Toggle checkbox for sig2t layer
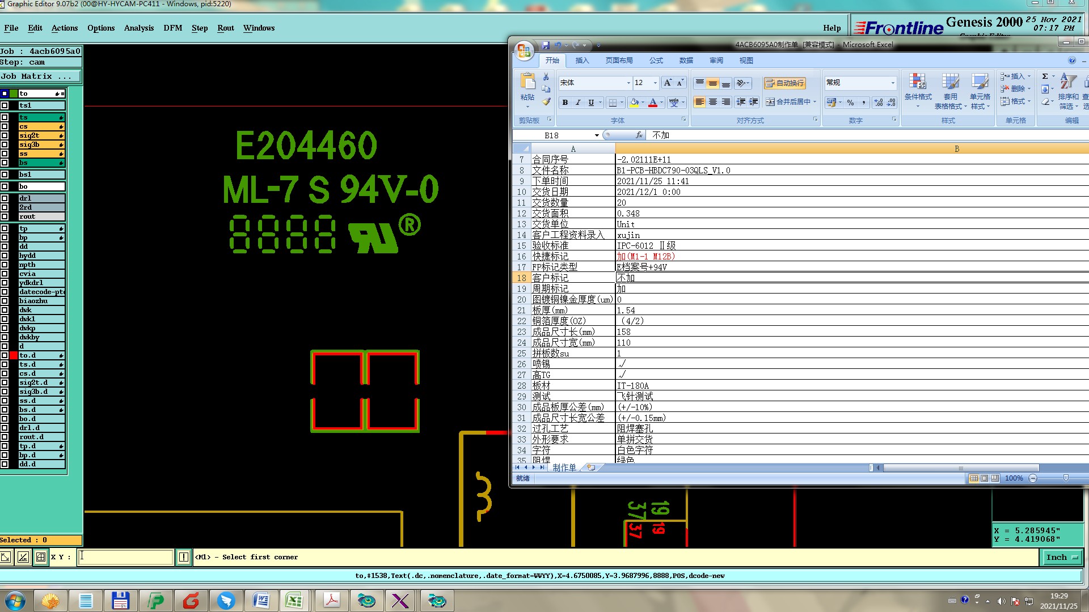This screenshot has height=612, width=1089. [5, 135]
